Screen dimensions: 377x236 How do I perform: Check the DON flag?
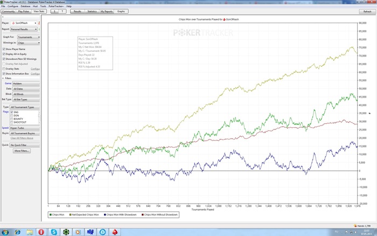point(11,116)
